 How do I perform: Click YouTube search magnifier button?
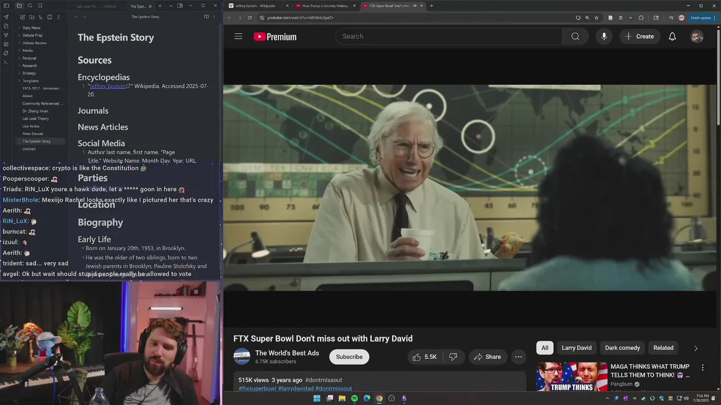575,37
